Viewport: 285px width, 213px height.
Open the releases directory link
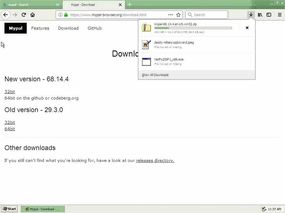[x=155, y=161]
